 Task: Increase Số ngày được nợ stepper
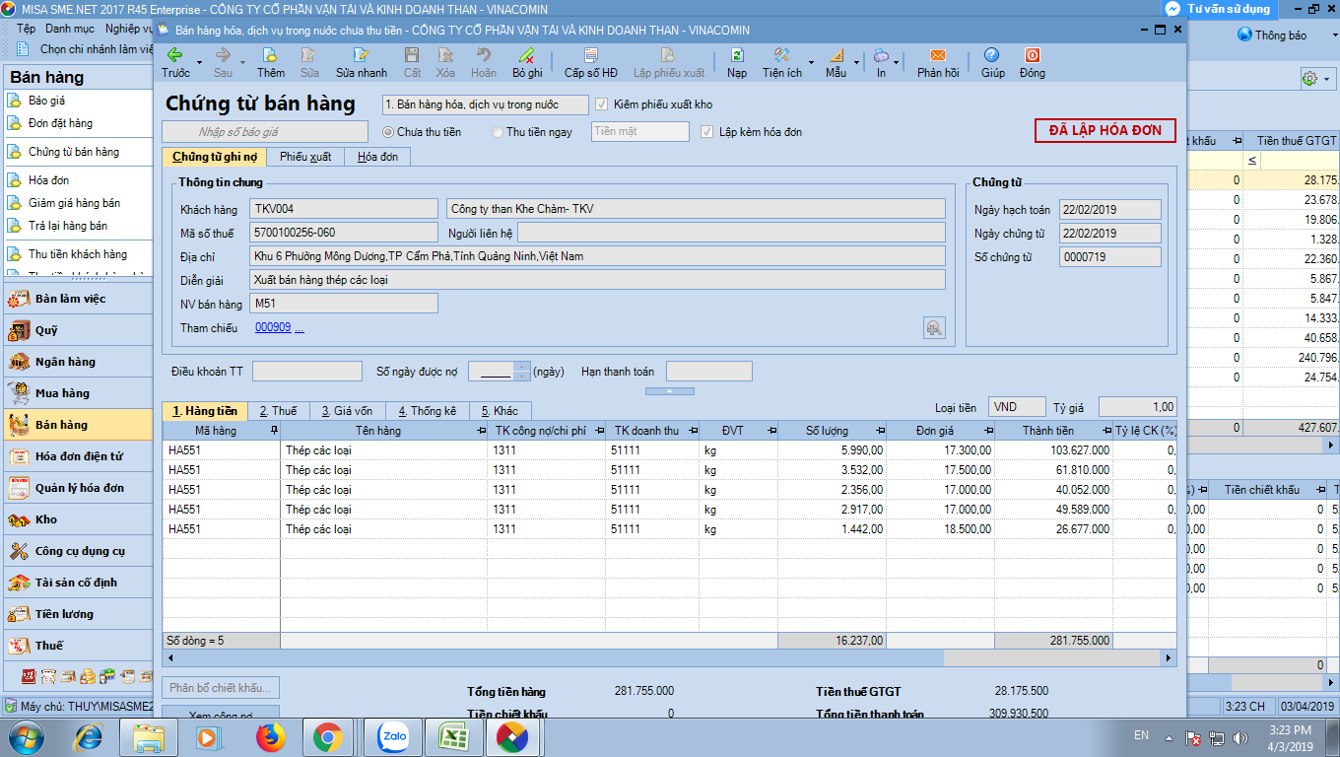tap(521, 366)
